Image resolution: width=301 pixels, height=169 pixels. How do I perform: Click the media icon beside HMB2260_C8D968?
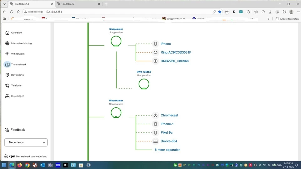tap(156, 61)
